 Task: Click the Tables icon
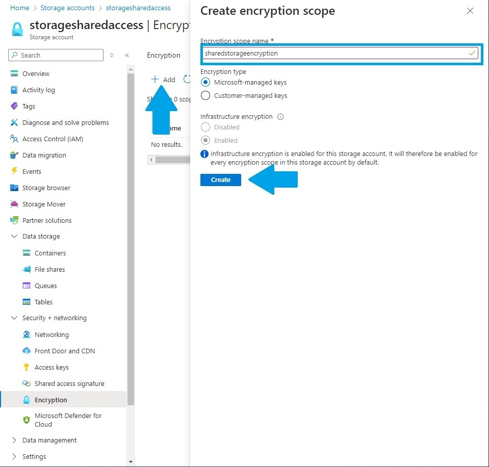[x=27, y=302]
